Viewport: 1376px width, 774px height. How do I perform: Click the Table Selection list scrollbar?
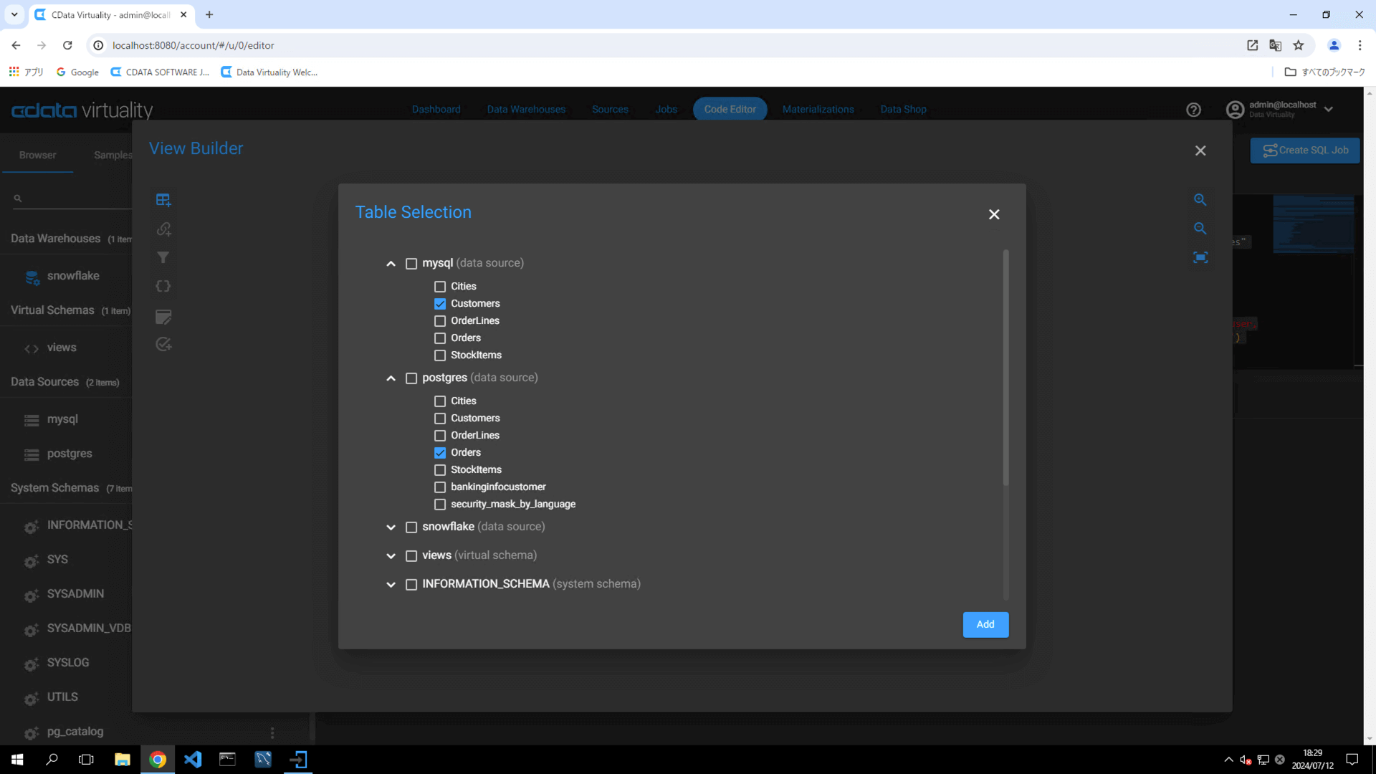(x=1005, y=368)
